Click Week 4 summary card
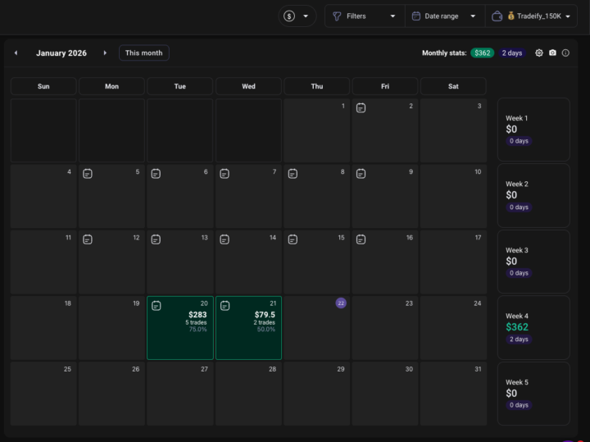Screen dimensions: 590x442 click(x=533, y=327)
